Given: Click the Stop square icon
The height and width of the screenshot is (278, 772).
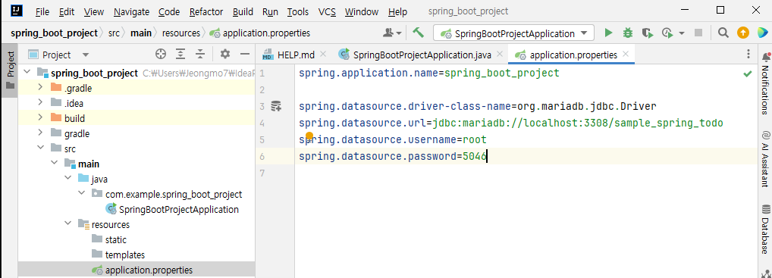Looking at the screenshot, I should [698, 33].
